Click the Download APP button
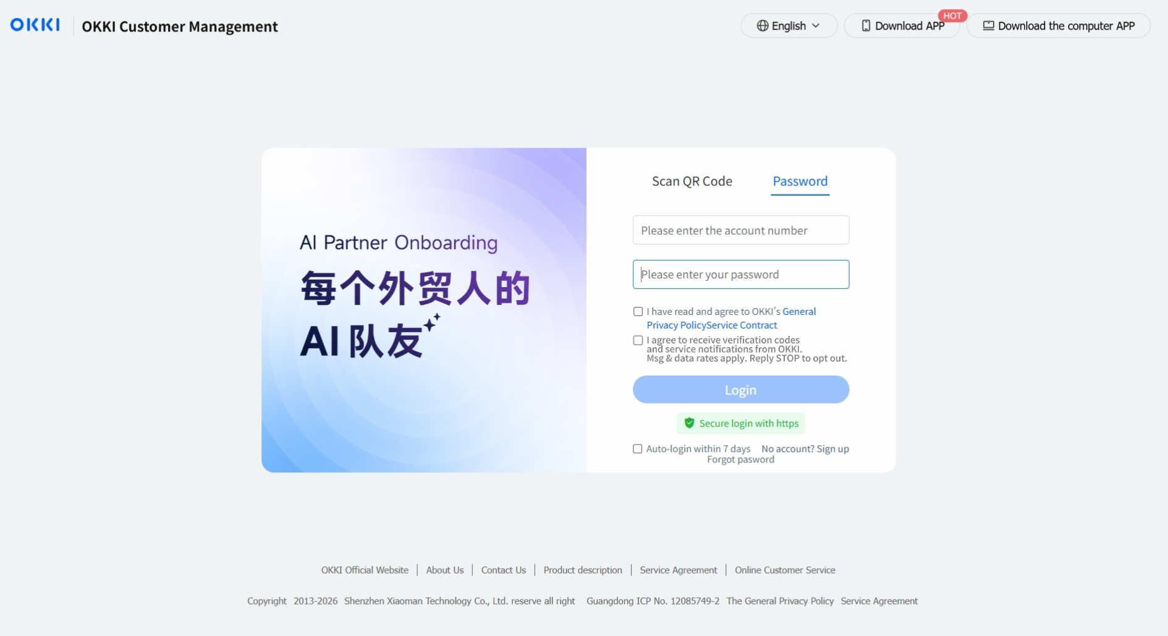This screenshot has width=1168, height=636. [902, 26]
